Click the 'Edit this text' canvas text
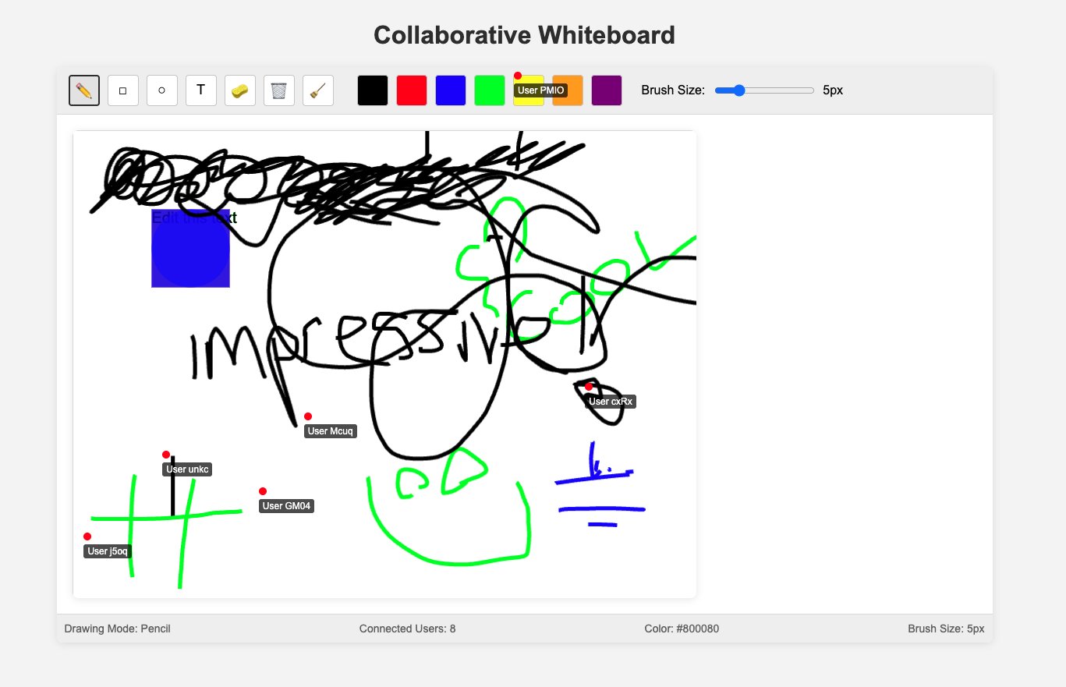The image size is (1066, 687). (194, 218)
